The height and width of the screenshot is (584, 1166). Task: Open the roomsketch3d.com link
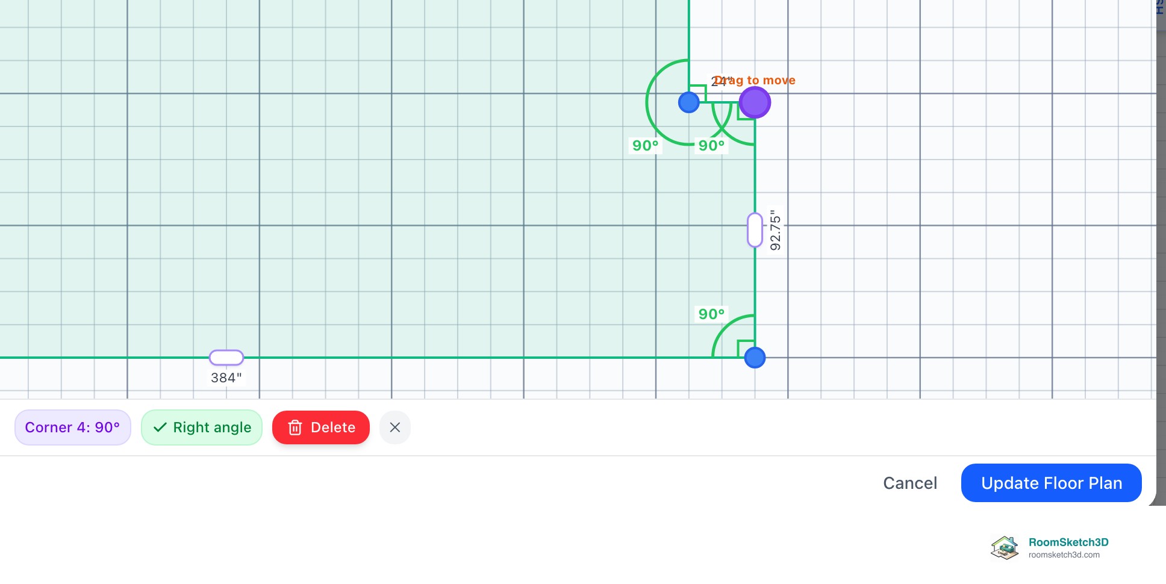pyautogui.click(x=1064, y=555)
